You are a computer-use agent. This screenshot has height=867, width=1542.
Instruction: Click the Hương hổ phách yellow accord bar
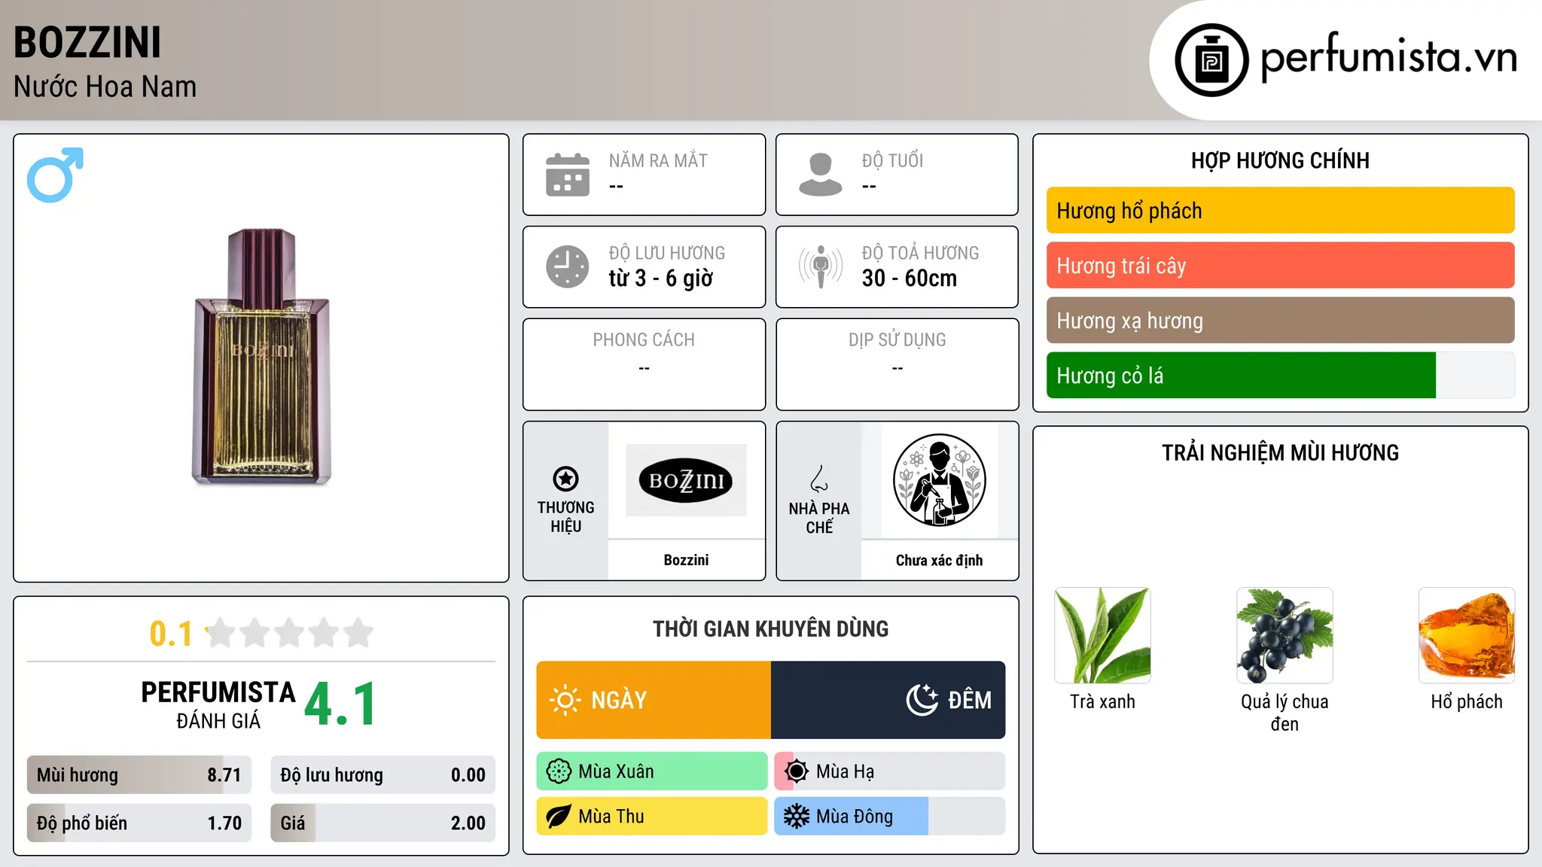pyautogui.click(x=1280, y=211)
